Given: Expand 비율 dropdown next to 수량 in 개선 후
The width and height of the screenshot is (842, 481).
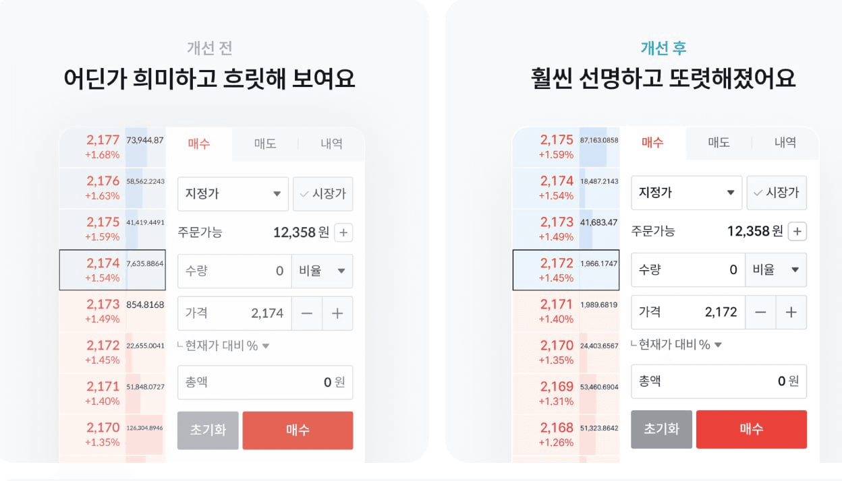Looking at the screenshot, I should pyautogui.click(x=776, y=269).
